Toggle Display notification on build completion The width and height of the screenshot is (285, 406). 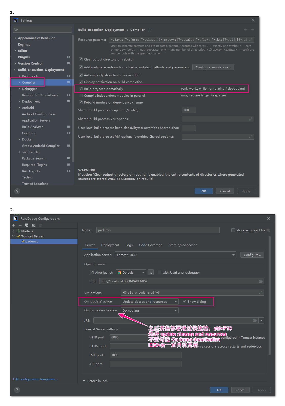tap(81, 82)
